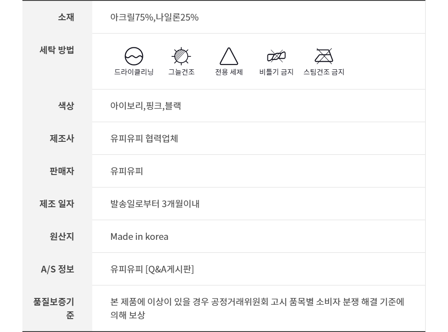This screenshot has height=332, width=448.
Task: Click the triangle detergent (전용 세제) icon
Action: [x=229, y=56]
